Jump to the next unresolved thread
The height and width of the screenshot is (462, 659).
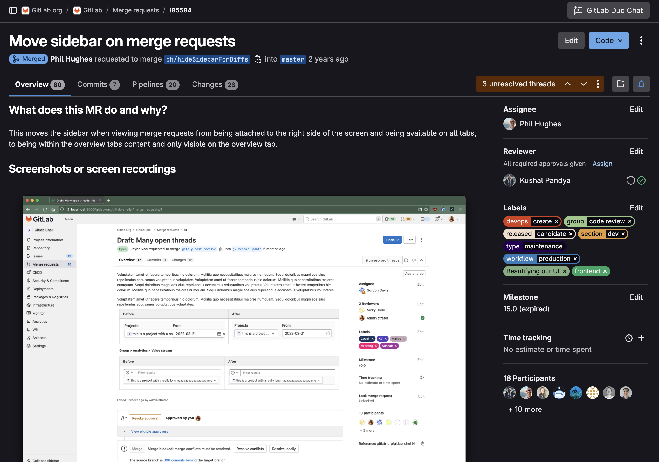coord(584,84)
